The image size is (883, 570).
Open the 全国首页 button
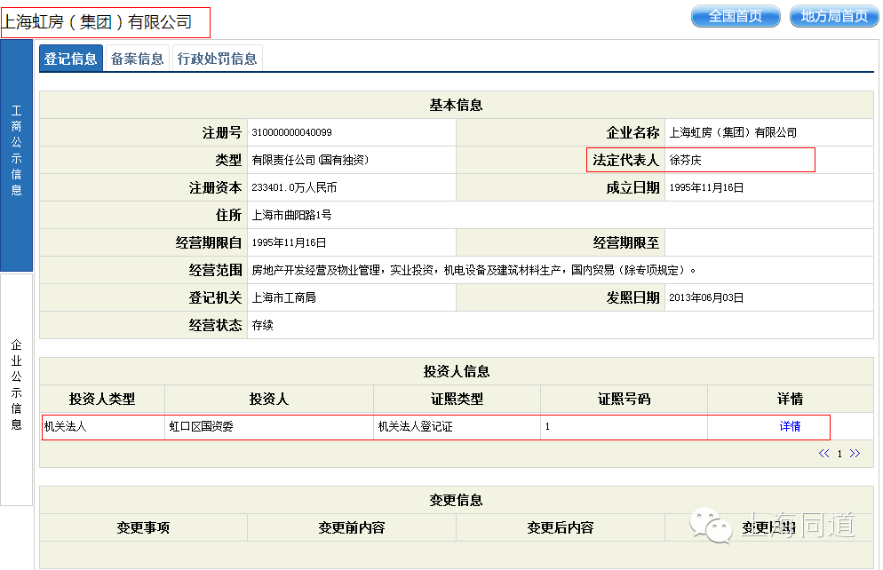(736, 16)
